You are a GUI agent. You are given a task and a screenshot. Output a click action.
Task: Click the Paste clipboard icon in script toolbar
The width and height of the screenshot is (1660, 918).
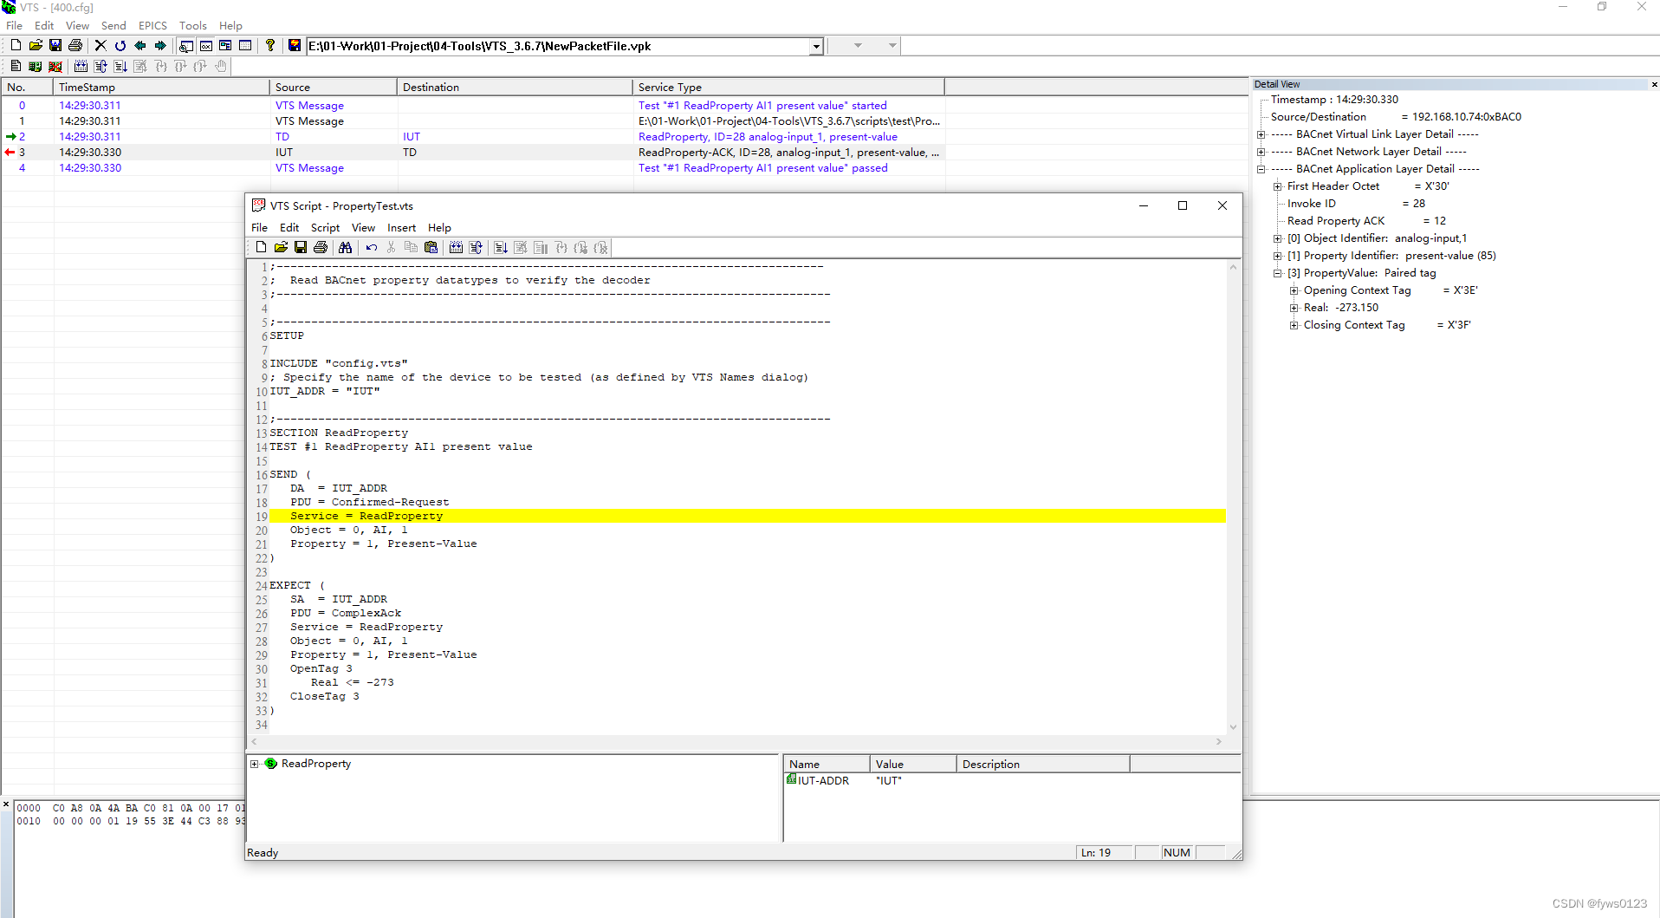431,247
